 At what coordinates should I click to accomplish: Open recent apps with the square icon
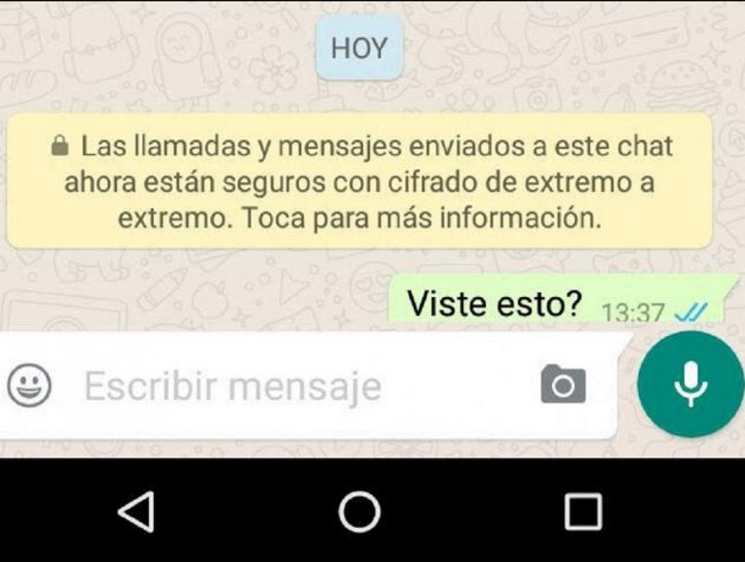(x=583, y=511)
